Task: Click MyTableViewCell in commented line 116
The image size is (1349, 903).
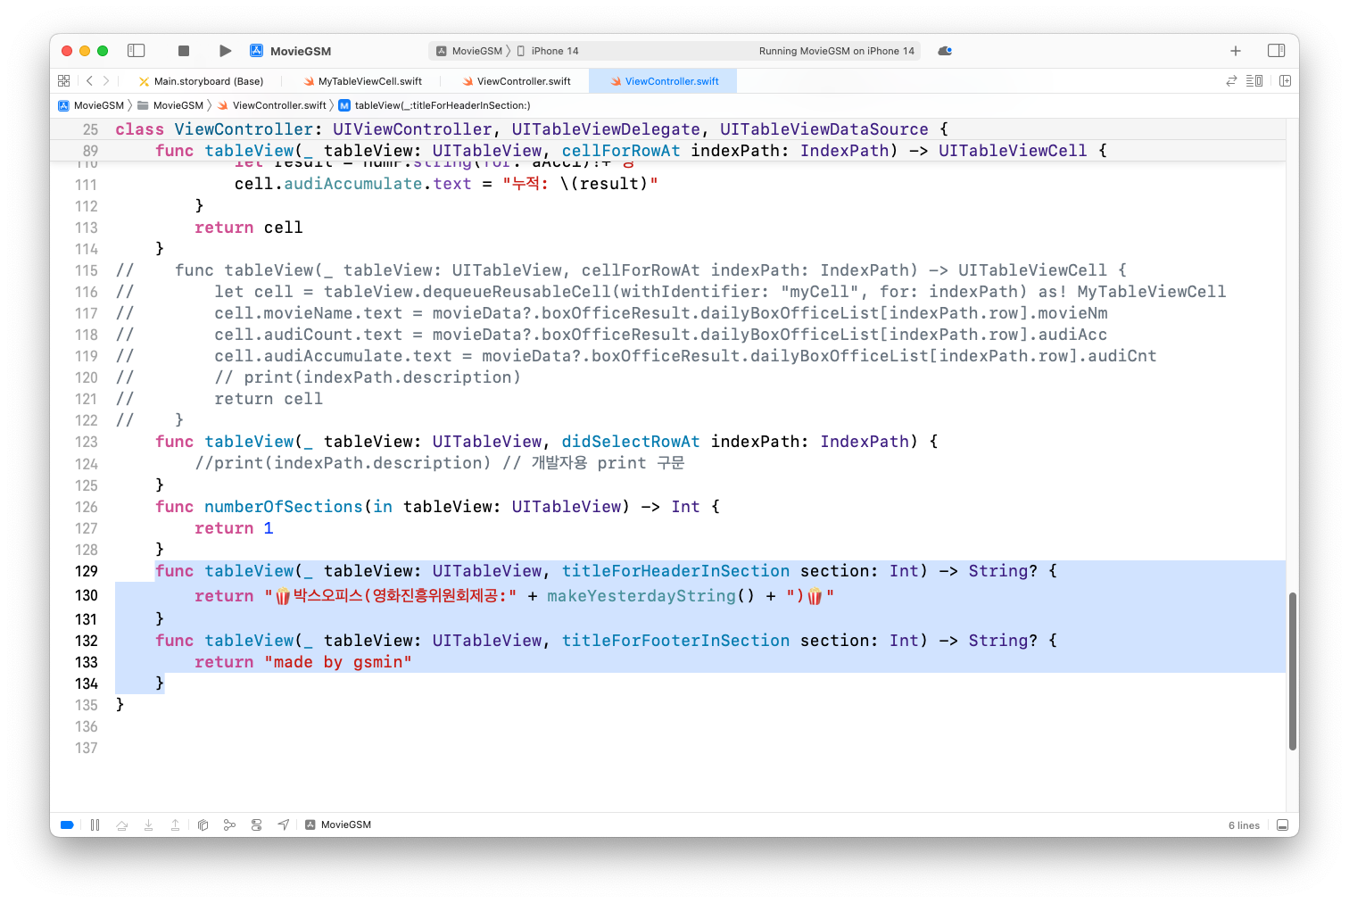Action: (1151, 292)
